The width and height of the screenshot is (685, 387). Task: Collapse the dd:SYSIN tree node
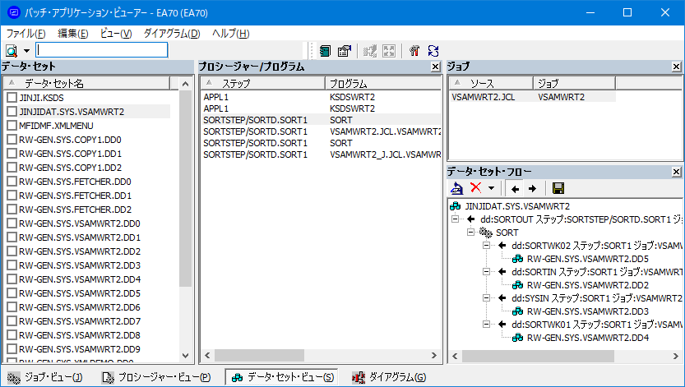click(486, 298)
